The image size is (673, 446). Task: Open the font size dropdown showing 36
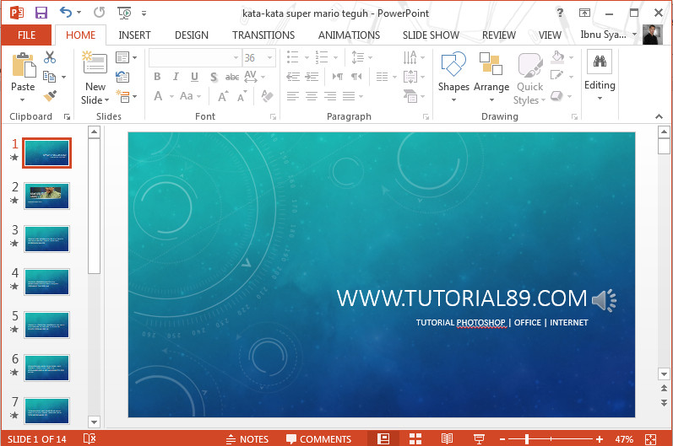coord(270,58)
